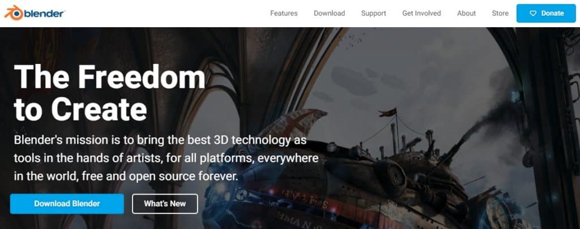Click the Download Blender button
The height and width of the screenshot is (229, 580).
pyautogui.click(x=67, y=204)
